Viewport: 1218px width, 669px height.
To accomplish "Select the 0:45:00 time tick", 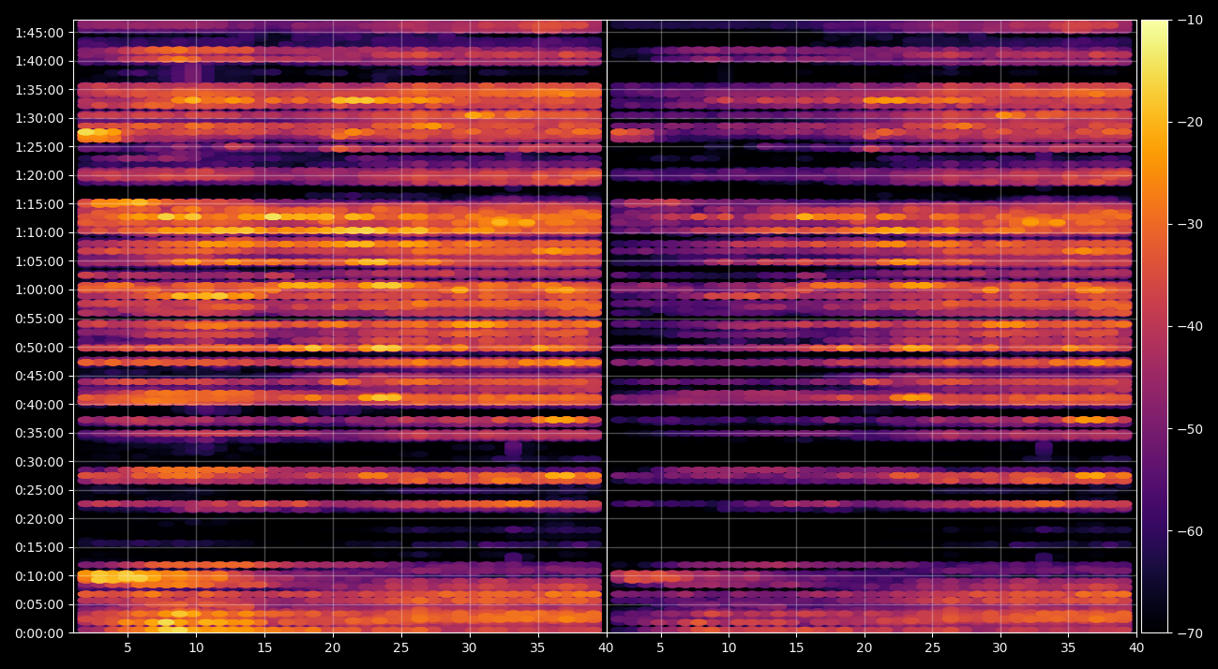I will click(39, 376).
